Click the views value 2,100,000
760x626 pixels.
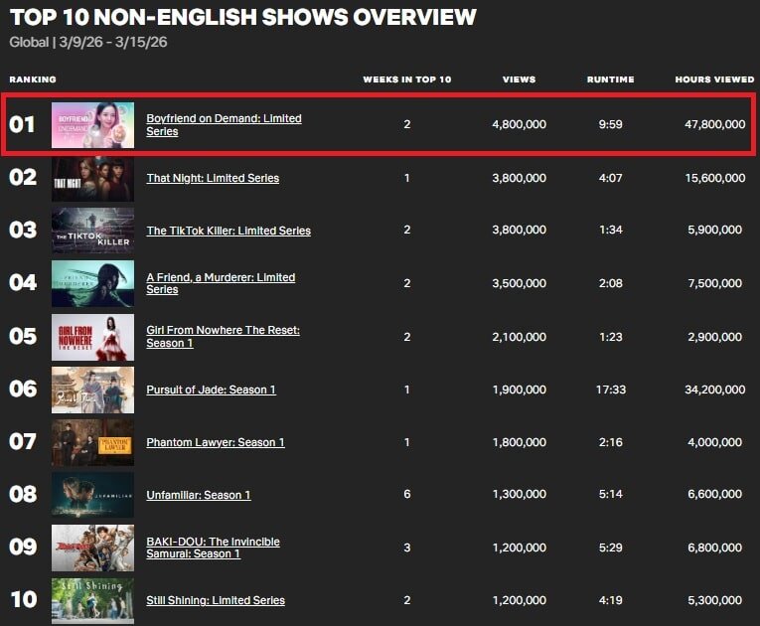point(520,337)
